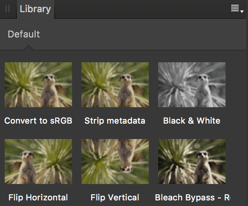The image size is (248, 206).
Task: Click the Black & White text label
Action: click(x=192, y=121)
